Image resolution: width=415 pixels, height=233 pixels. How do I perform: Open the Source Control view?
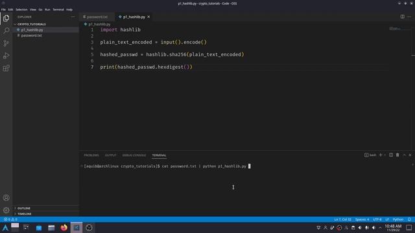pyautogui.click(x=6, y=43)
